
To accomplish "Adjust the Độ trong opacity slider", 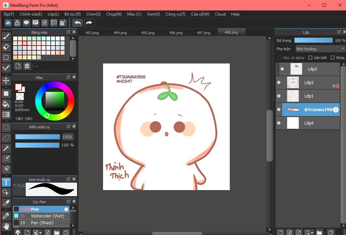I will pyautogui.click(x=313, y=40).
